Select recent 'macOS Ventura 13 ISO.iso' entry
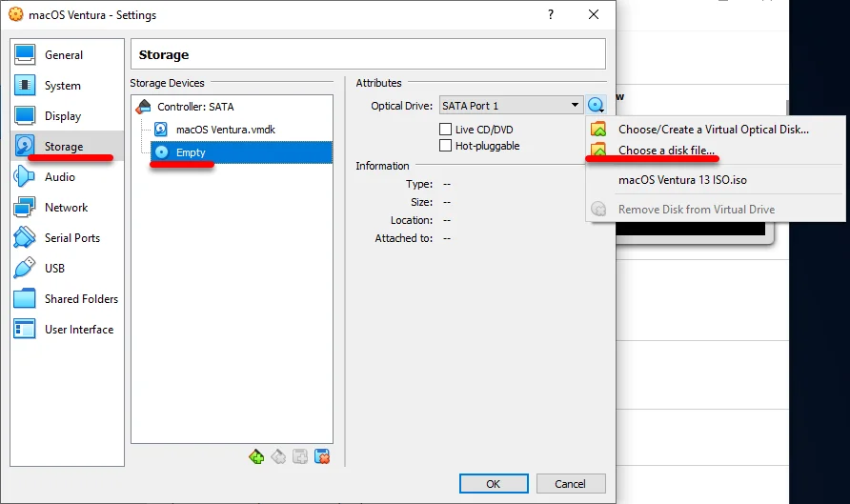Viewport: 850px width, 504px height. 716,180
